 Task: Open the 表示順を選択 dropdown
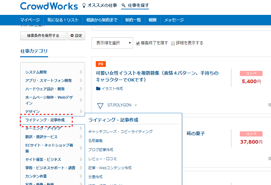point(112,43)
